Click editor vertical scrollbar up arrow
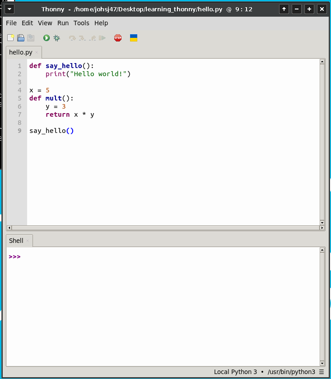331x379 pixels. coord(322,62)
